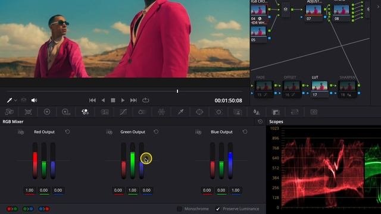Viewport: 381px width, 214px height.
Task: Play the clip forward
Action: point(123,100)
